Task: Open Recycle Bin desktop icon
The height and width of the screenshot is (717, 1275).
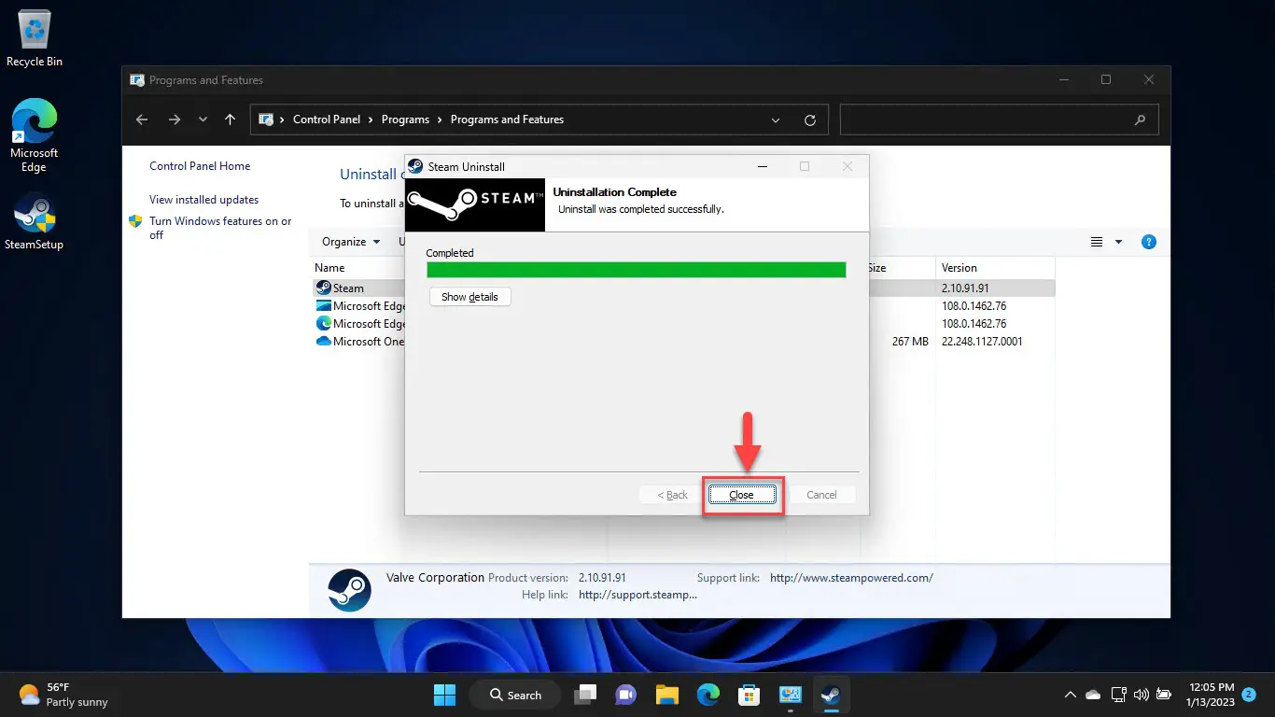Action: pyautogui.click(x=35, y=39)
